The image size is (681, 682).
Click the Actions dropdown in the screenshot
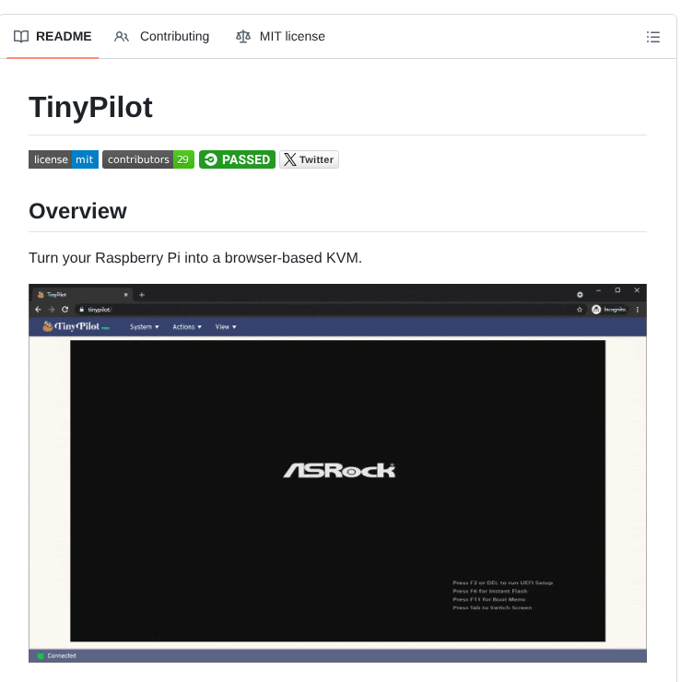tap(187, 327)
